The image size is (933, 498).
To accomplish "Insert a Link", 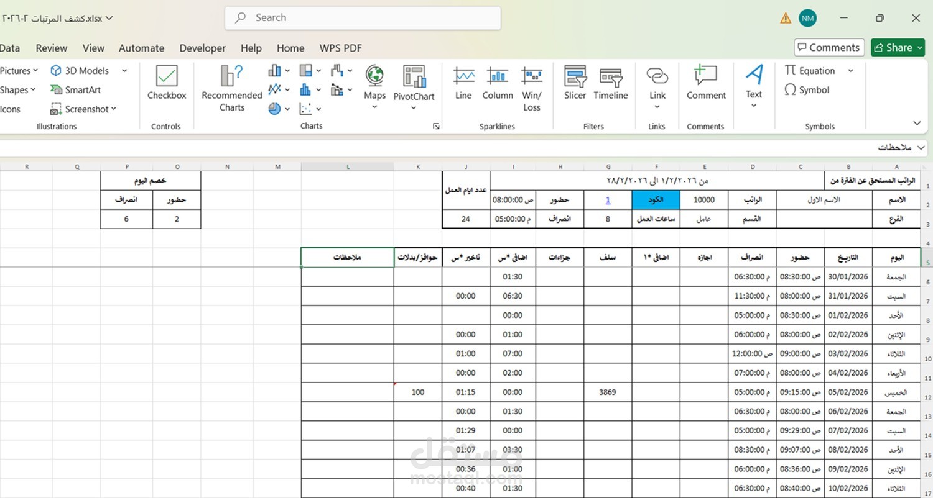I will point(657,88).
